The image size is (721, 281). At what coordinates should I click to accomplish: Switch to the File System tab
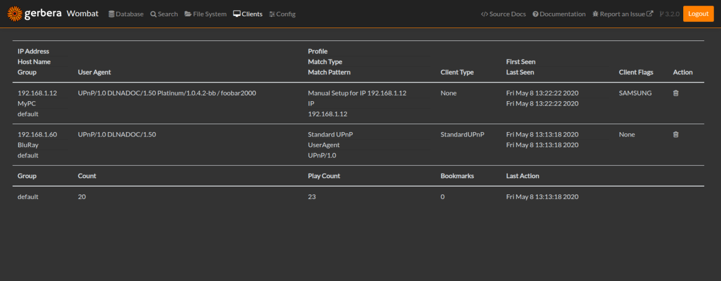point(206,14)
